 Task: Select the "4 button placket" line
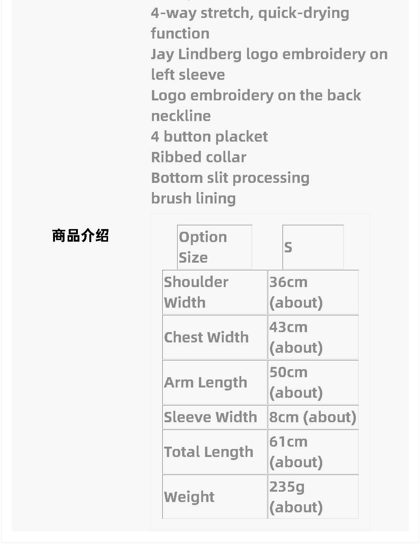(x=209, y=136)
